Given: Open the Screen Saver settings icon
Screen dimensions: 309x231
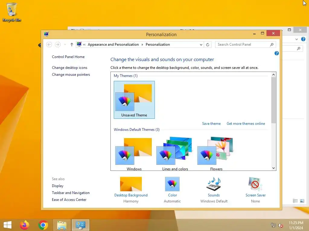Looking at the screenshot, I should coord(255,184).
